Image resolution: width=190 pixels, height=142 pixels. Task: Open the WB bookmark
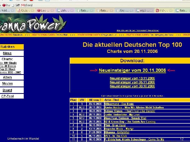click(16, 5)
